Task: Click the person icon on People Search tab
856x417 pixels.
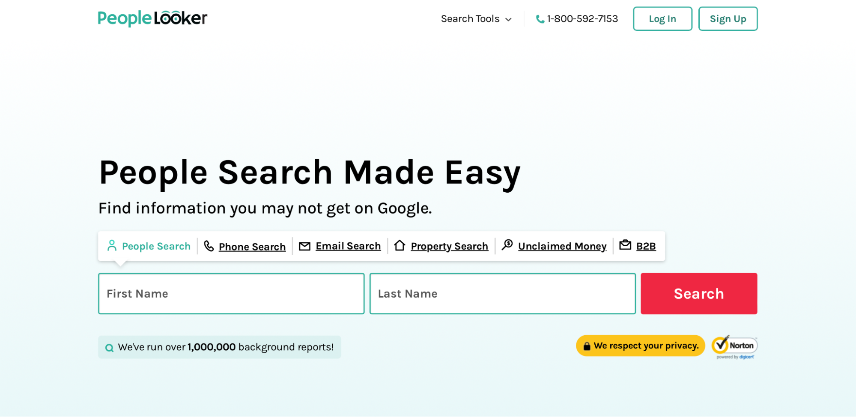Action: pyautogui.click(x=112, y=245)
